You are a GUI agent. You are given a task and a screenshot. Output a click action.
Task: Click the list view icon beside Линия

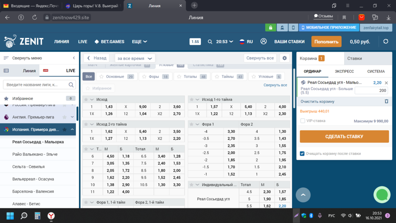[x=6, y=71]
